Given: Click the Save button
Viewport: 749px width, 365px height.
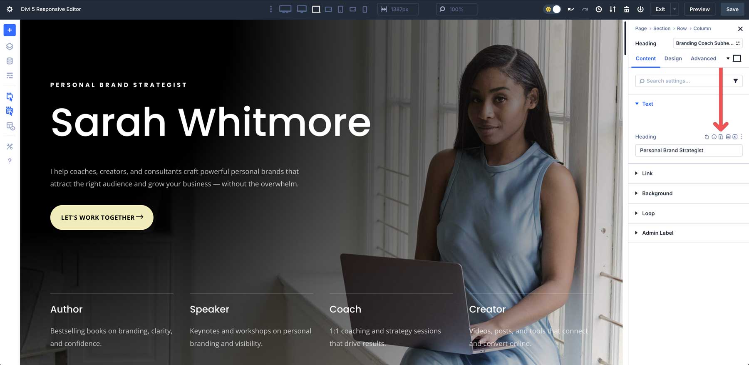Looking at the screenshot, I should (x=732, y=9).
